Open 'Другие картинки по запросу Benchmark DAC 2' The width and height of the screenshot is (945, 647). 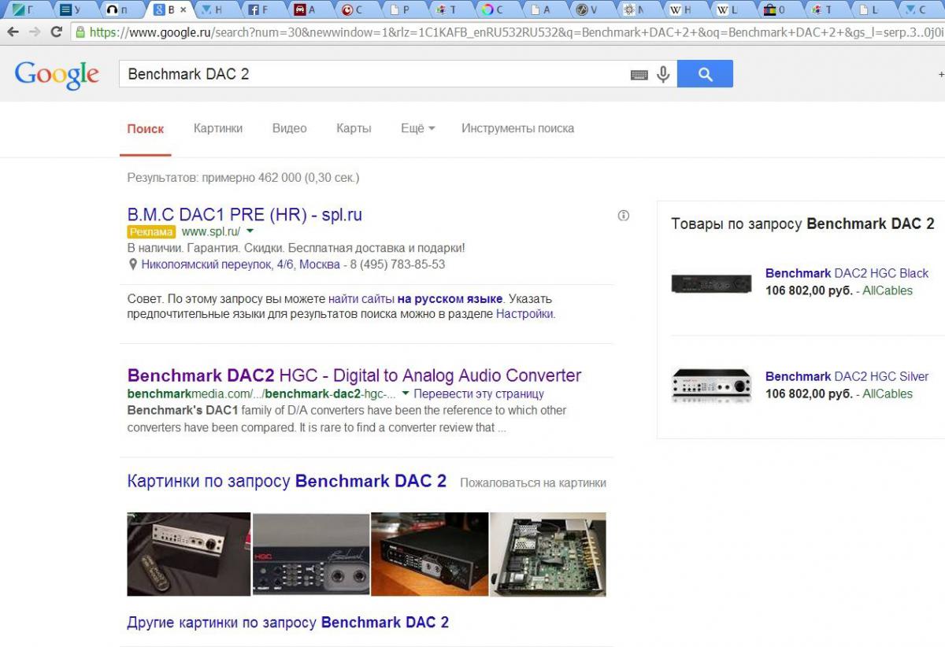coord(287,623)
